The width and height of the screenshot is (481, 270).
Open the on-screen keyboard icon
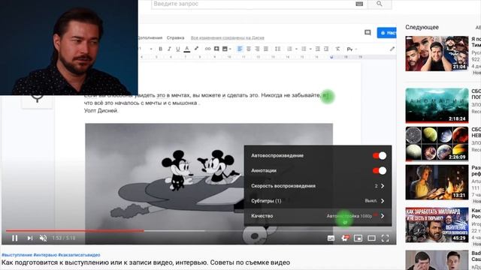[x=359, y=4]
